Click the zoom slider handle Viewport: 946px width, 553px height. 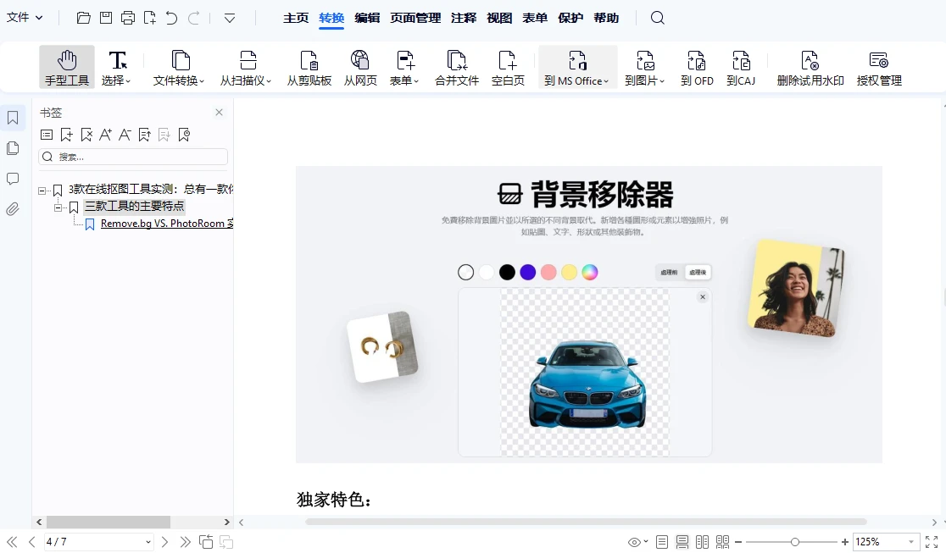[x=794, y=542]
